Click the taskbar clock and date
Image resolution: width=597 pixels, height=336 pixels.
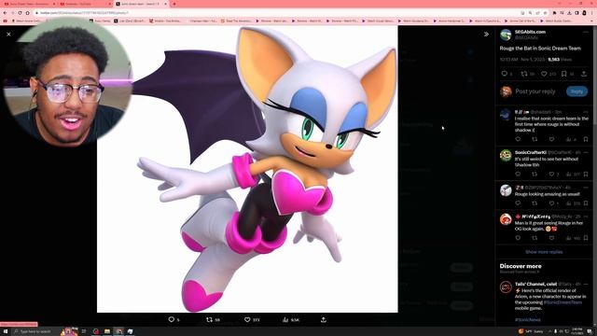[x=577, y=331]
